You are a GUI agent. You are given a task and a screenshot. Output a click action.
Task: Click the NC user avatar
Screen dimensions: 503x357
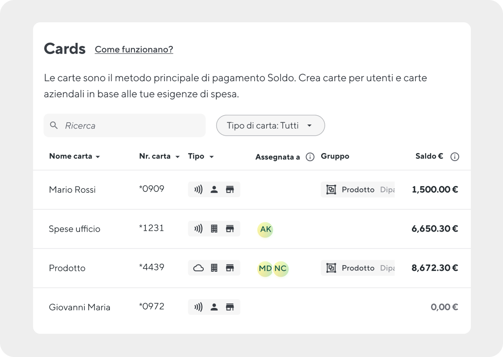pyautogui.click(x=281, y=269)
